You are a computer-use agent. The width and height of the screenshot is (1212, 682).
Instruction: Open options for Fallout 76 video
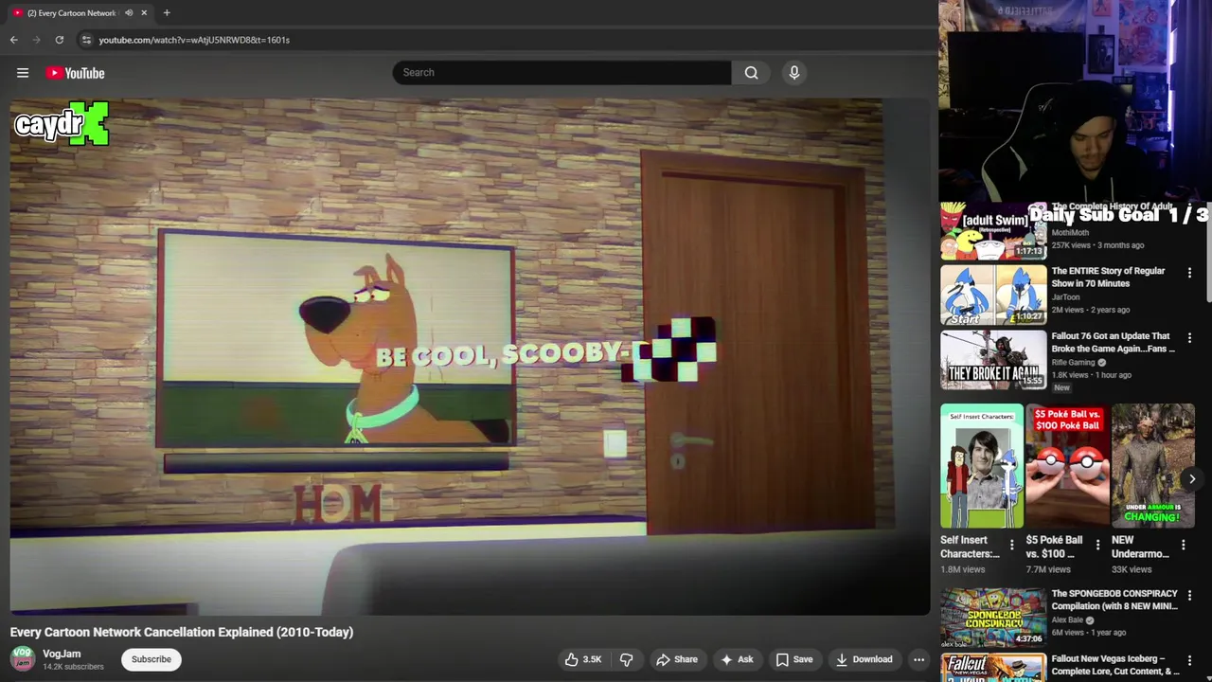click(x=1190, y=337)
